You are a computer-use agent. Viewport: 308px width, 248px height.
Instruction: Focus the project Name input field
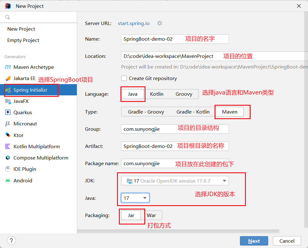point(175,39)
